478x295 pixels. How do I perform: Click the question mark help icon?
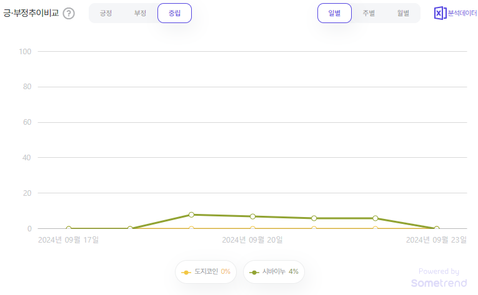tap(69, 13)
